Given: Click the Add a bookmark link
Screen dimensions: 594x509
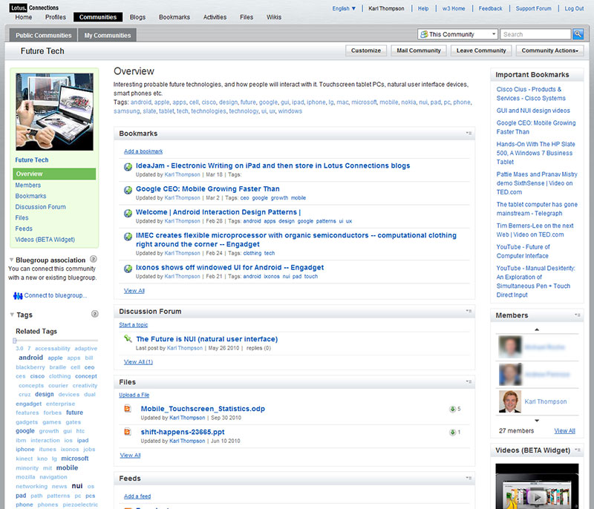Looking at the screenshot, I should [x=143, y=151].
